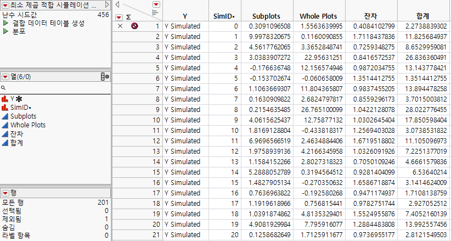Select 합계 in the columns list
The width and height of the screenshot is (451, 241).
(16, 143)
